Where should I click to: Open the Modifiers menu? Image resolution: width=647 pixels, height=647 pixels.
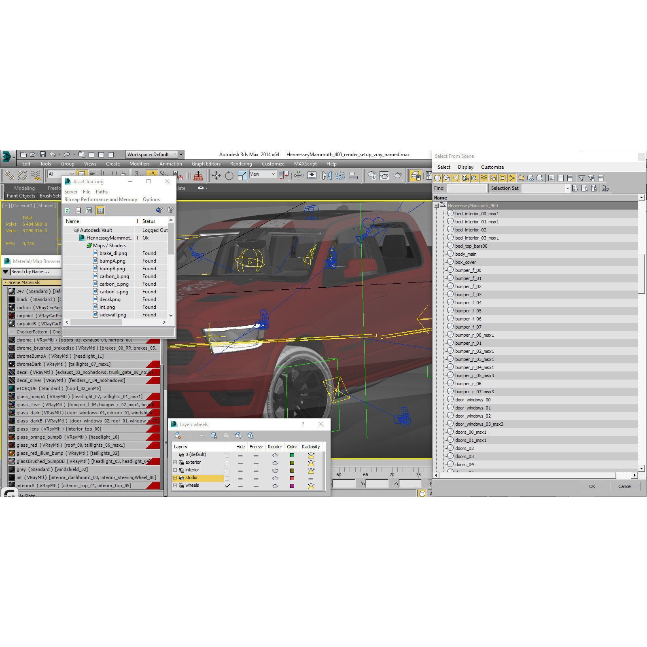click(140, 164)
